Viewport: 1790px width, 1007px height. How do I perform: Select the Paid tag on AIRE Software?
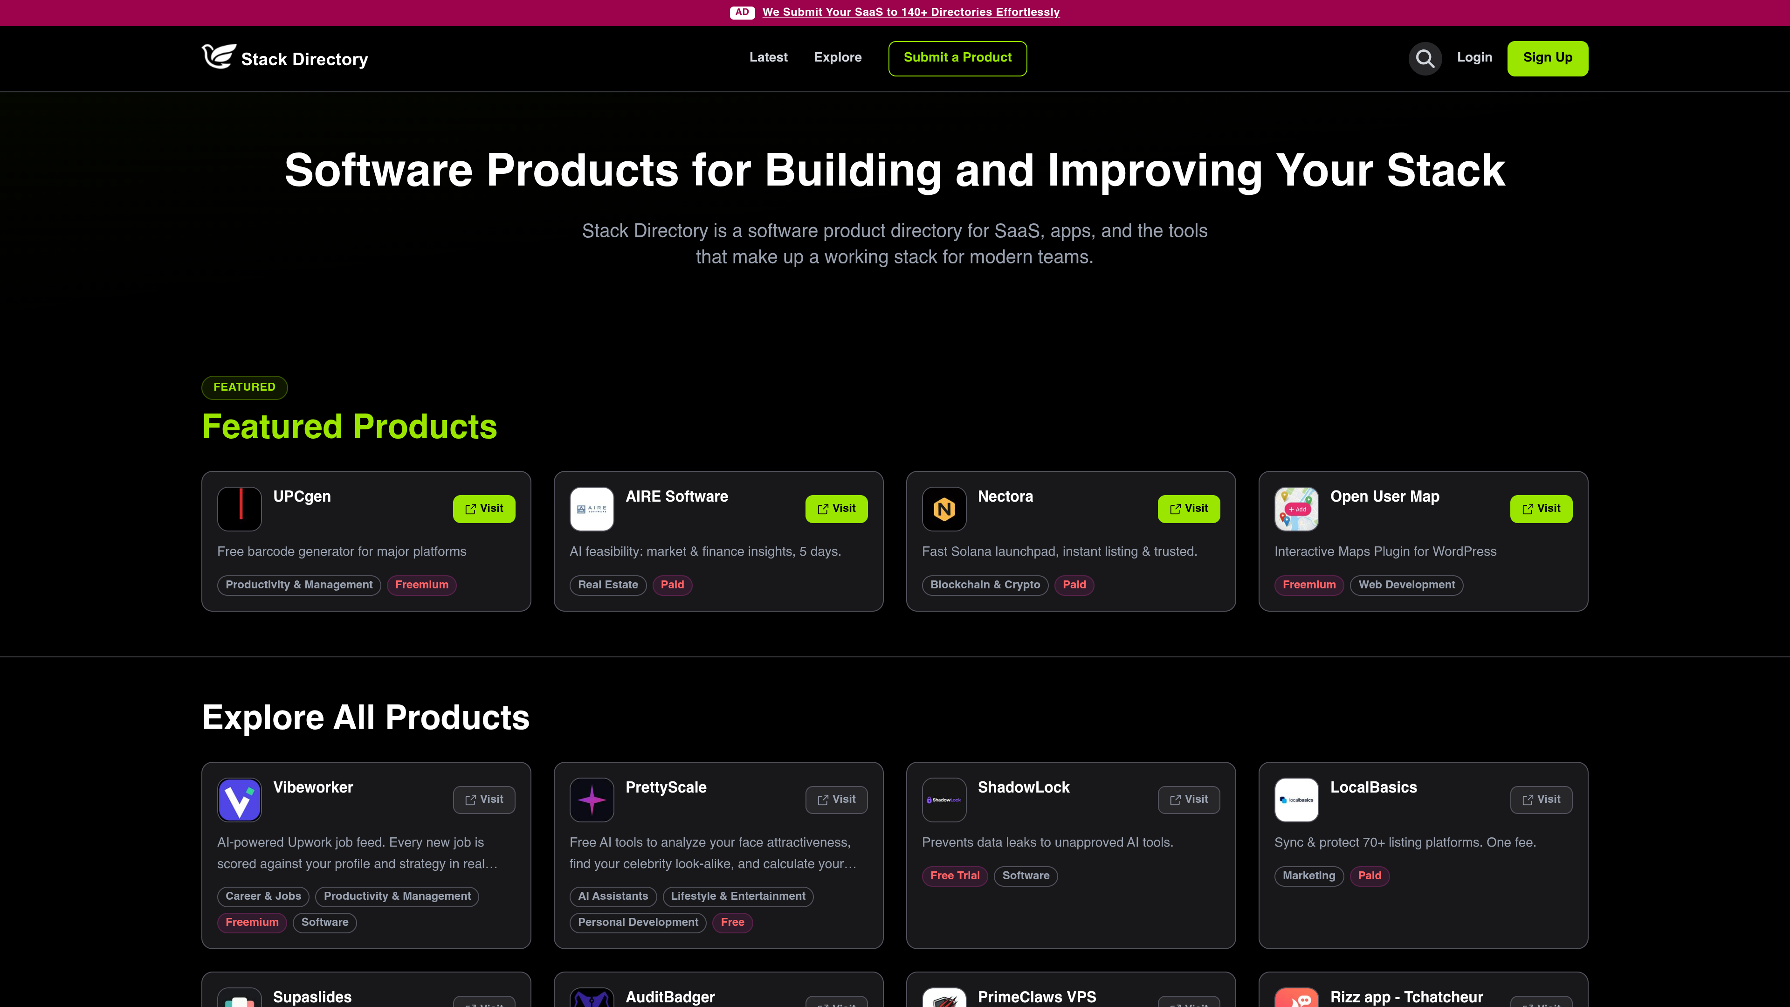tap(672, 585)
